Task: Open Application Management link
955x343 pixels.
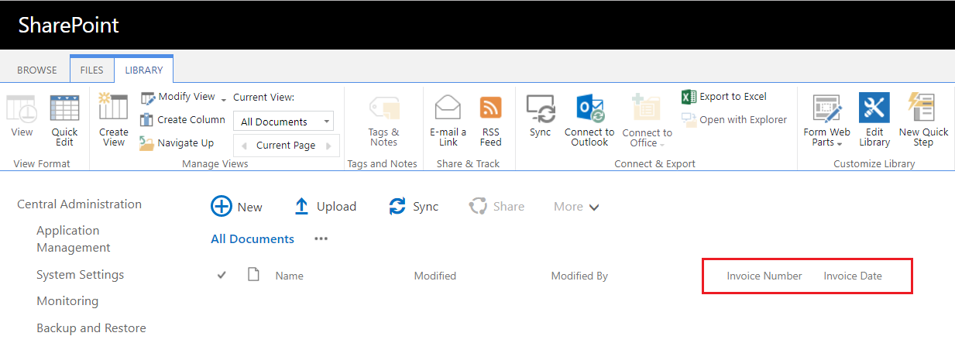Action: click(x=74, y=239)
